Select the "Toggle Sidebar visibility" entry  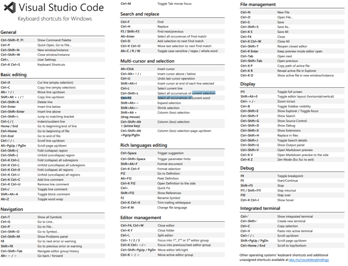[294, 106]
